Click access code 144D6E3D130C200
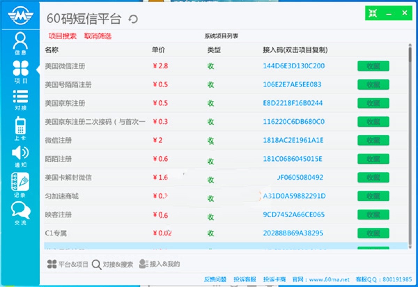The height and width of the screenshot is (287, 418). [294, 66]
